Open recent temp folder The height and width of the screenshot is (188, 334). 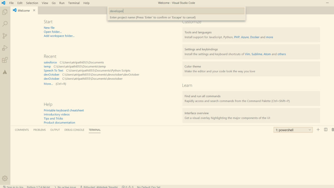pyautogui.click(x=47, y=67)
